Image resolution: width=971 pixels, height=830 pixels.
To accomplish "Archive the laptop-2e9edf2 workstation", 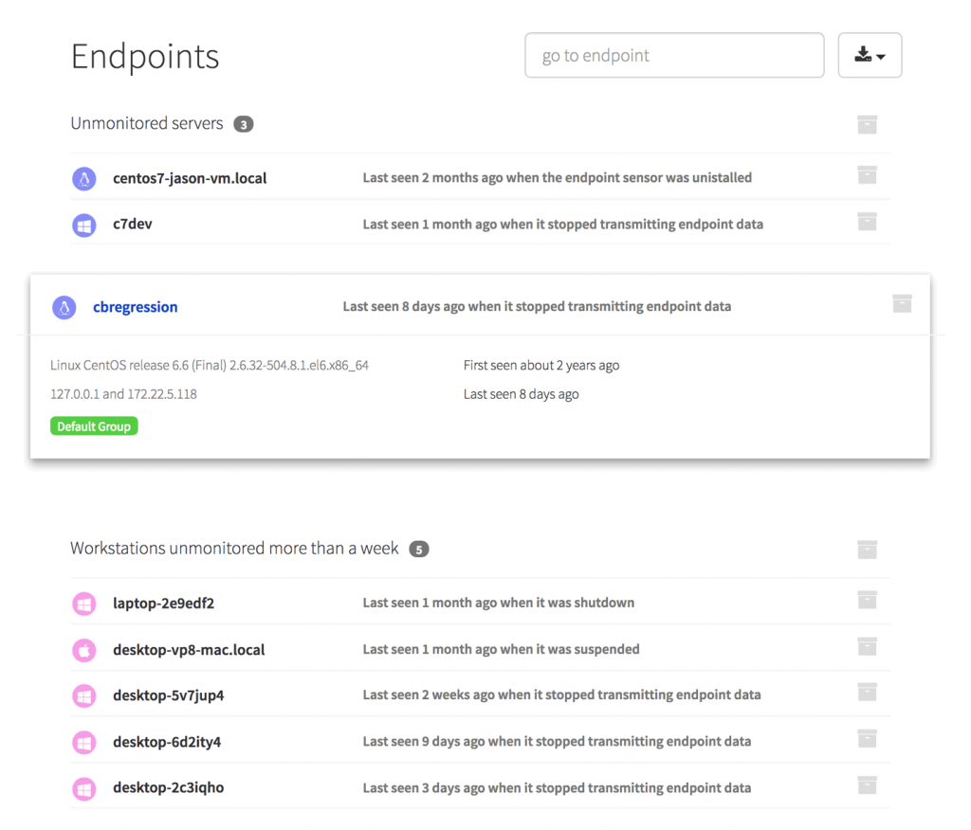I will (867, 600).
